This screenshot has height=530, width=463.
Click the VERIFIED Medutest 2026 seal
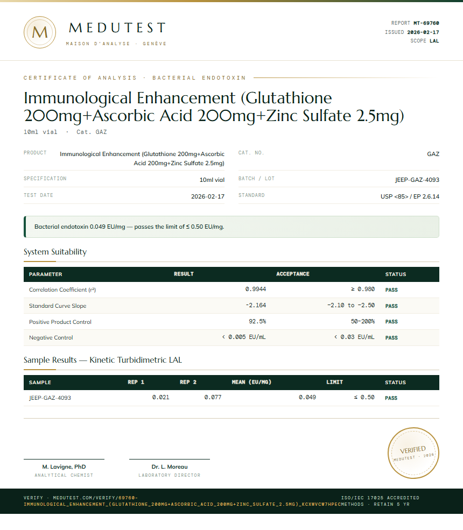413,453
